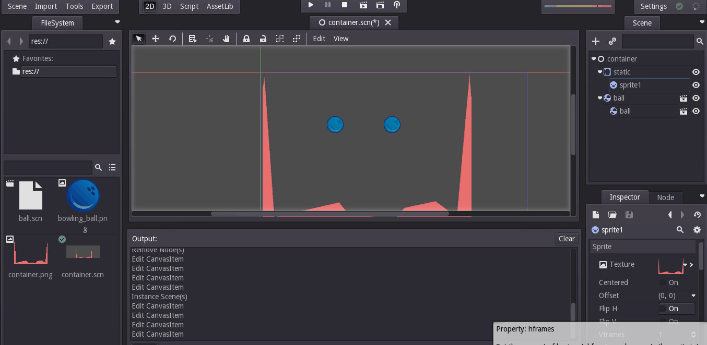Search properties with Inspector magnifier
The width and height of the screenshot is (707, 345).
[680, 230]
